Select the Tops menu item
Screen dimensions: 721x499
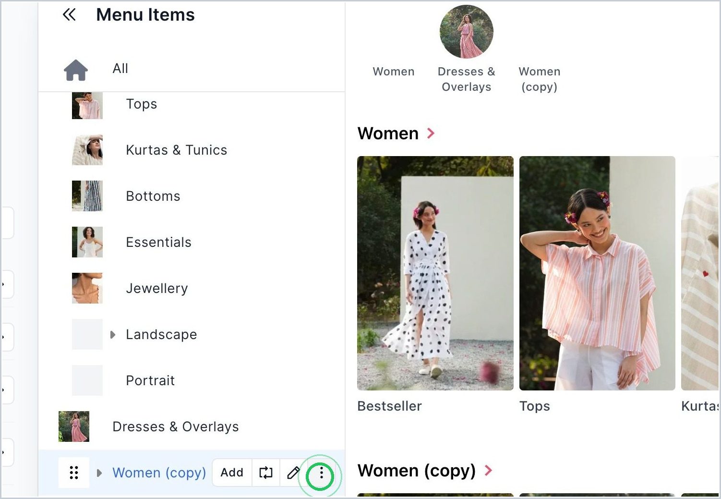tap(142, 104)
